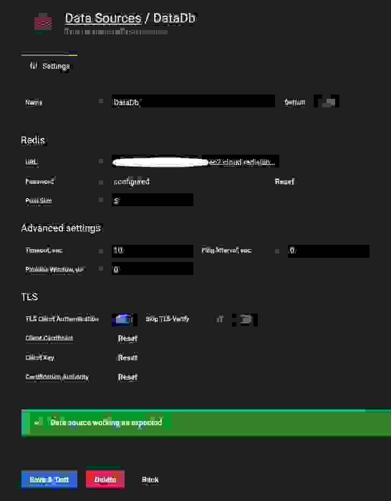Click the info icon beside Ping Interval
This screenshot has height=501, width=391.
click(x=277, y=251)
